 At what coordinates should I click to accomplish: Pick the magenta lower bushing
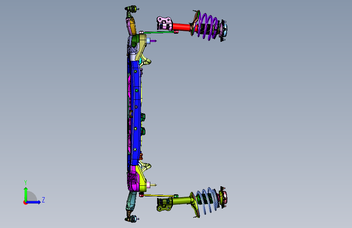pos(134,186)
